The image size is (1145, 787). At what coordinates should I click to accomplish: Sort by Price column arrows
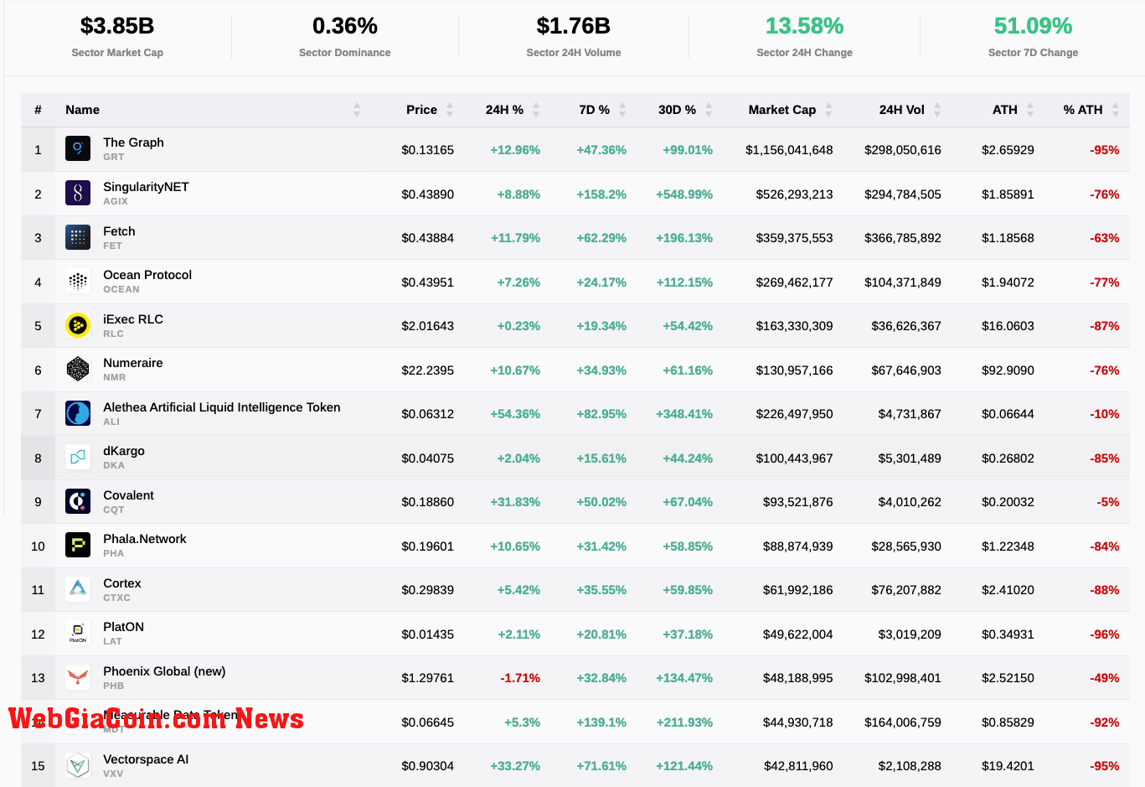click(450, 110)
